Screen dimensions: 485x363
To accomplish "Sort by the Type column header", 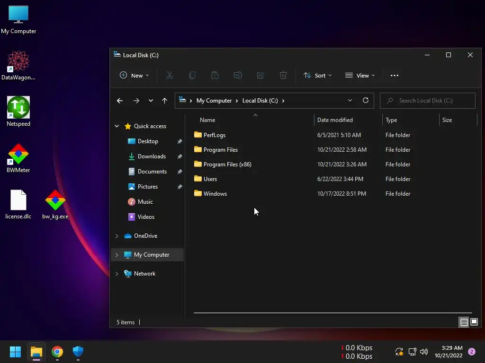I will click(411, 120).
